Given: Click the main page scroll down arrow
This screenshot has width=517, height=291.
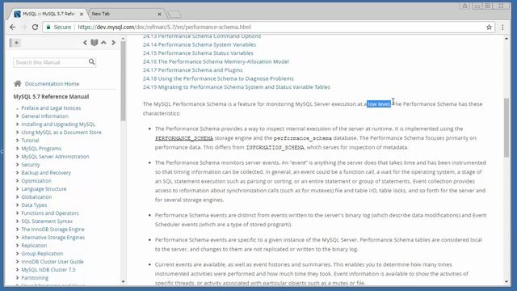Looking at the screenshot, I should (506, 281).
